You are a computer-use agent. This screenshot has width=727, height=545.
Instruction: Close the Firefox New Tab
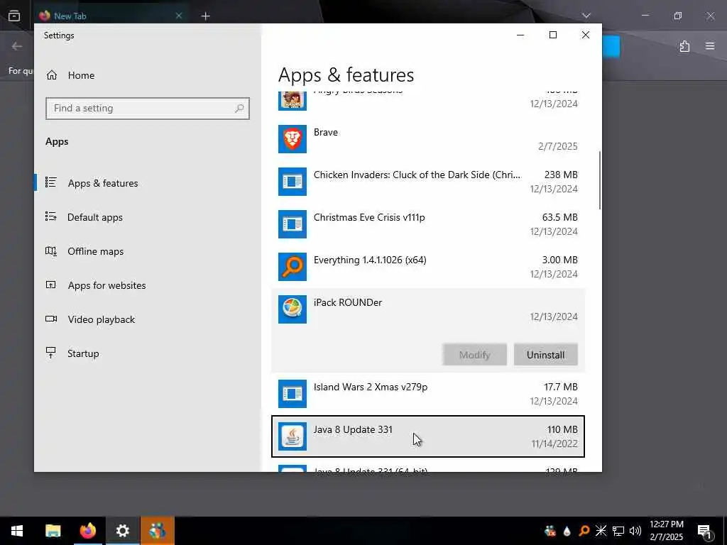pos(178,16)
